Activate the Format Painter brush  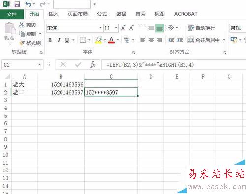22,43
